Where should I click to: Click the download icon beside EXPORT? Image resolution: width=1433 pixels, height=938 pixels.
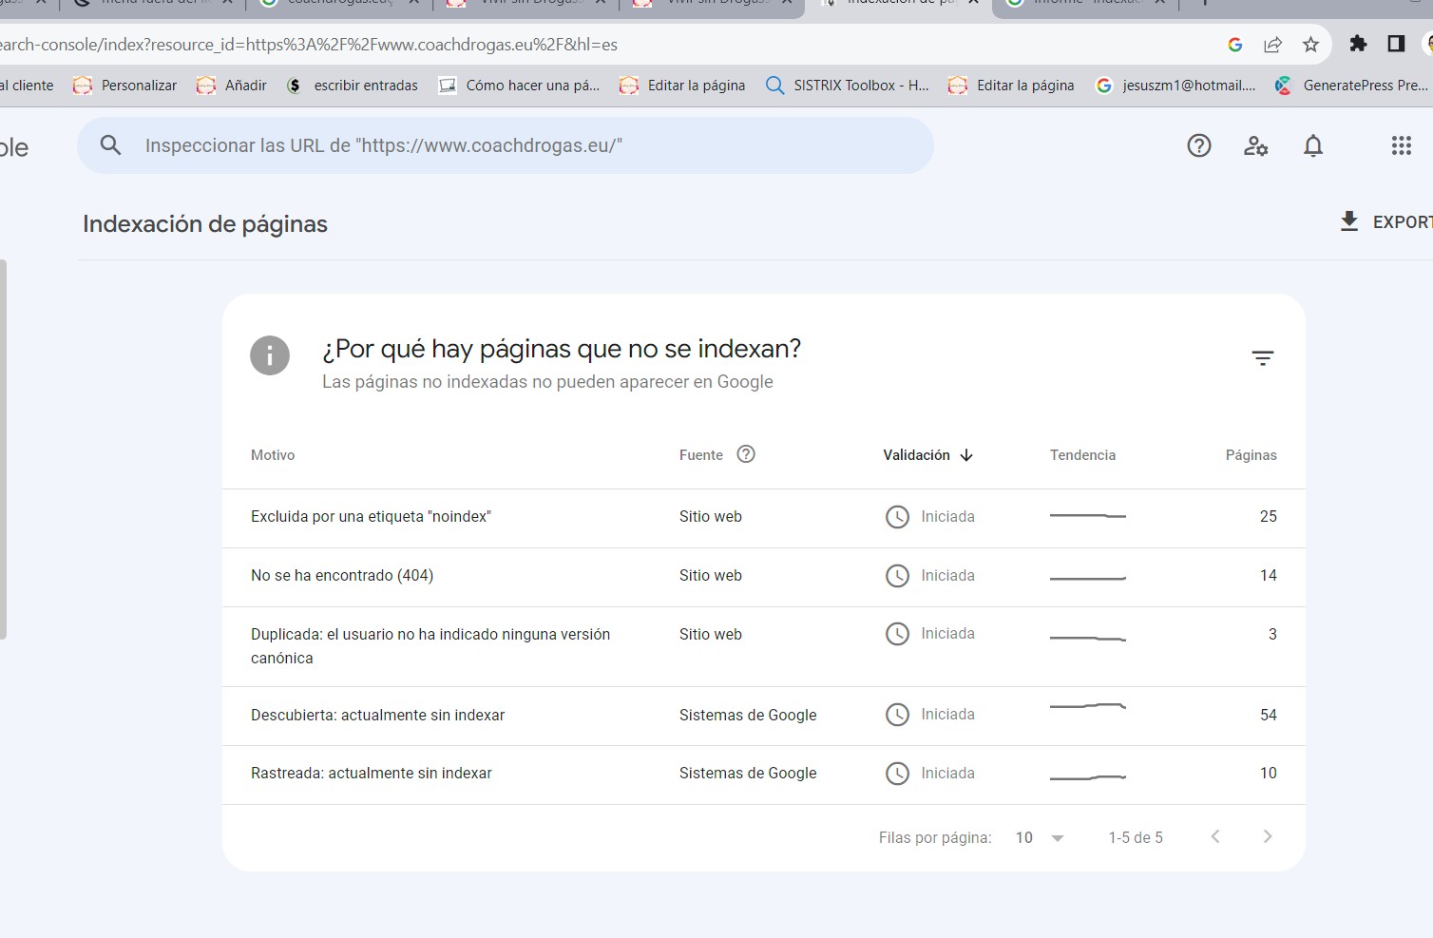1348,221
